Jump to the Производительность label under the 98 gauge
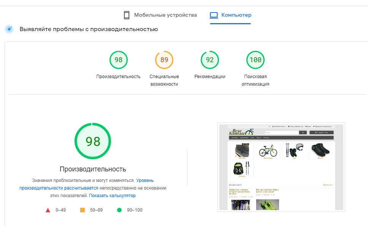This screenshot has height=226, width=368. pos(118,77)
